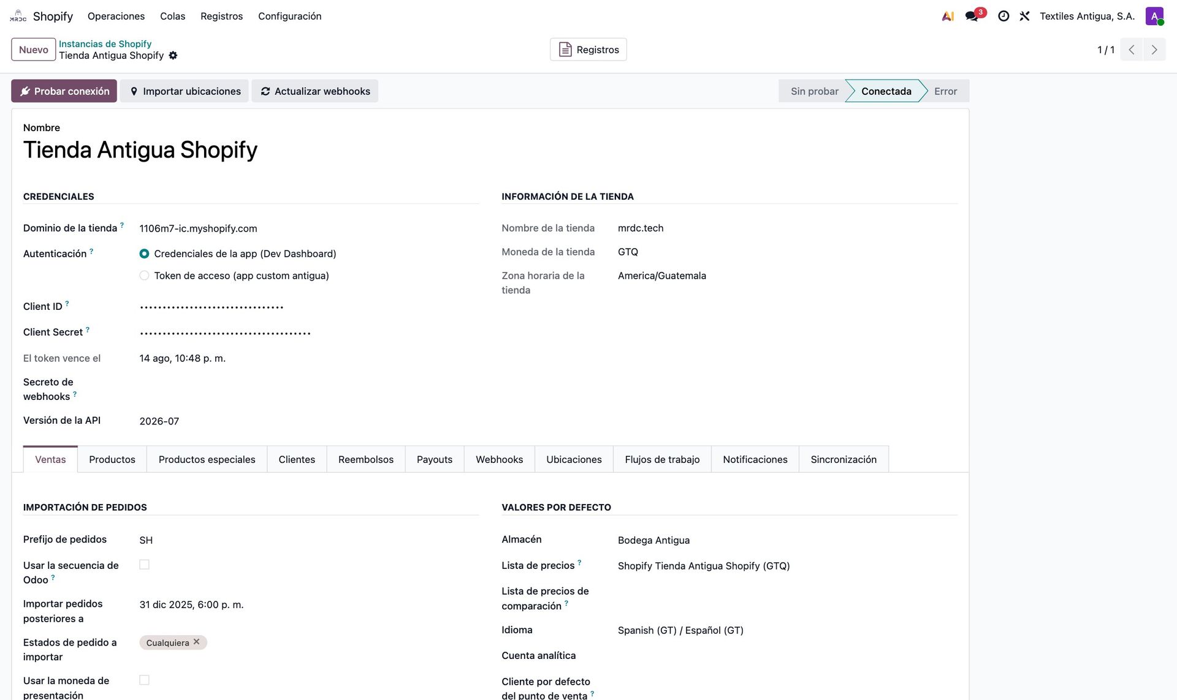Show help tooltip for Secreto de webhooks
Image resolution: width=1177 pixels, height=700 pixels.
tap(75, 394)
